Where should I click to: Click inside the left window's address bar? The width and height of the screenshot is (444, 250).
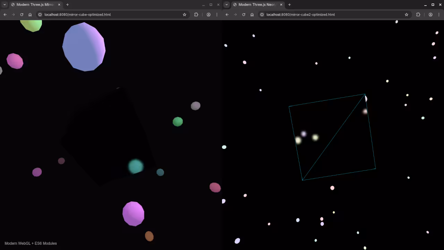(104, 15)
